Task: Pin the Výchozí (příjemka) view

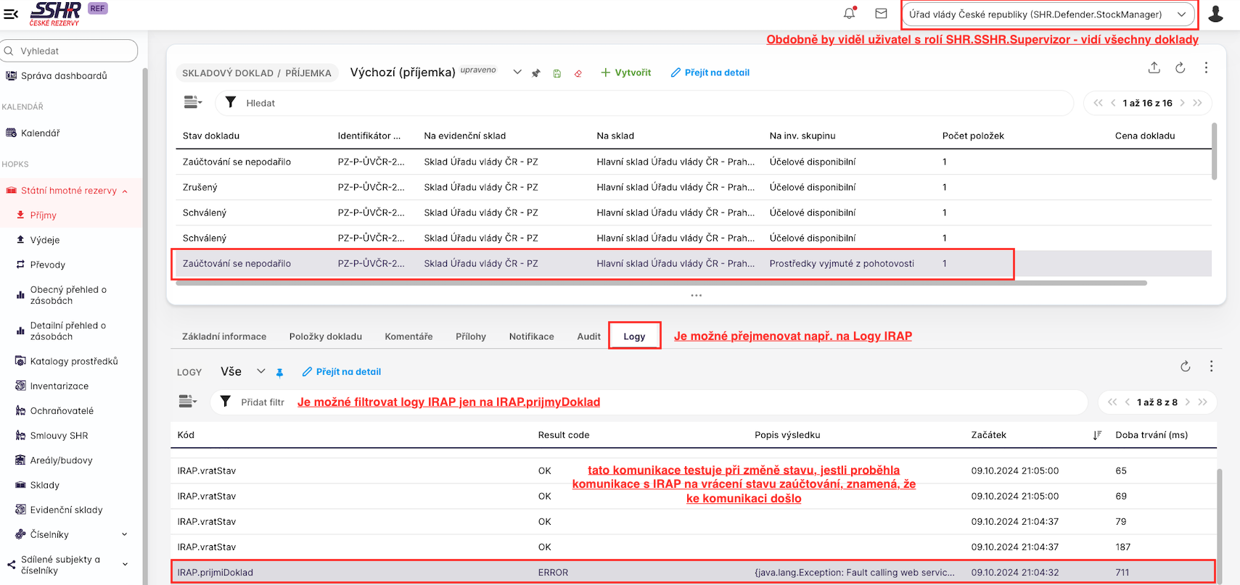Action: point(536,73)
